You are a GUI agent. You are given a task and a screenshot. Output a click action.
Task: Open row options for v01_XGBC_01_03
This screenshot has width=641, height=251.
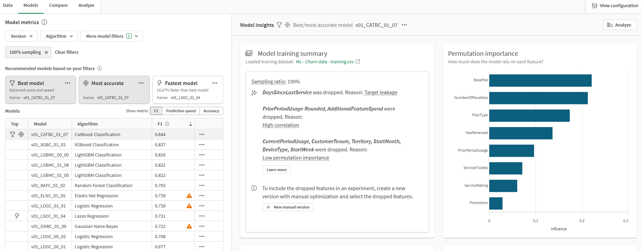pyautogui.click(x=202, y=145)
